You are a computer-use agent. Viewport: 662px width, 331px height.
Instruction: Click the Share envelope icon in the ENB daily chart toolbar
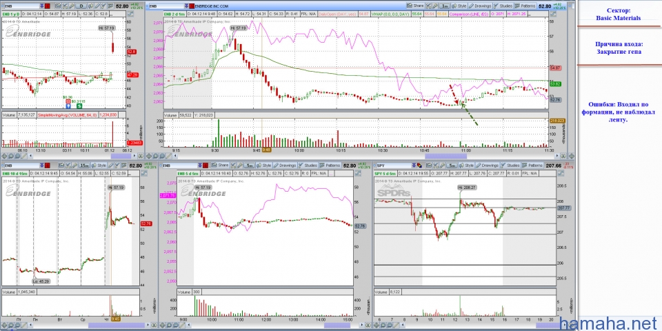tap(58, 6)
